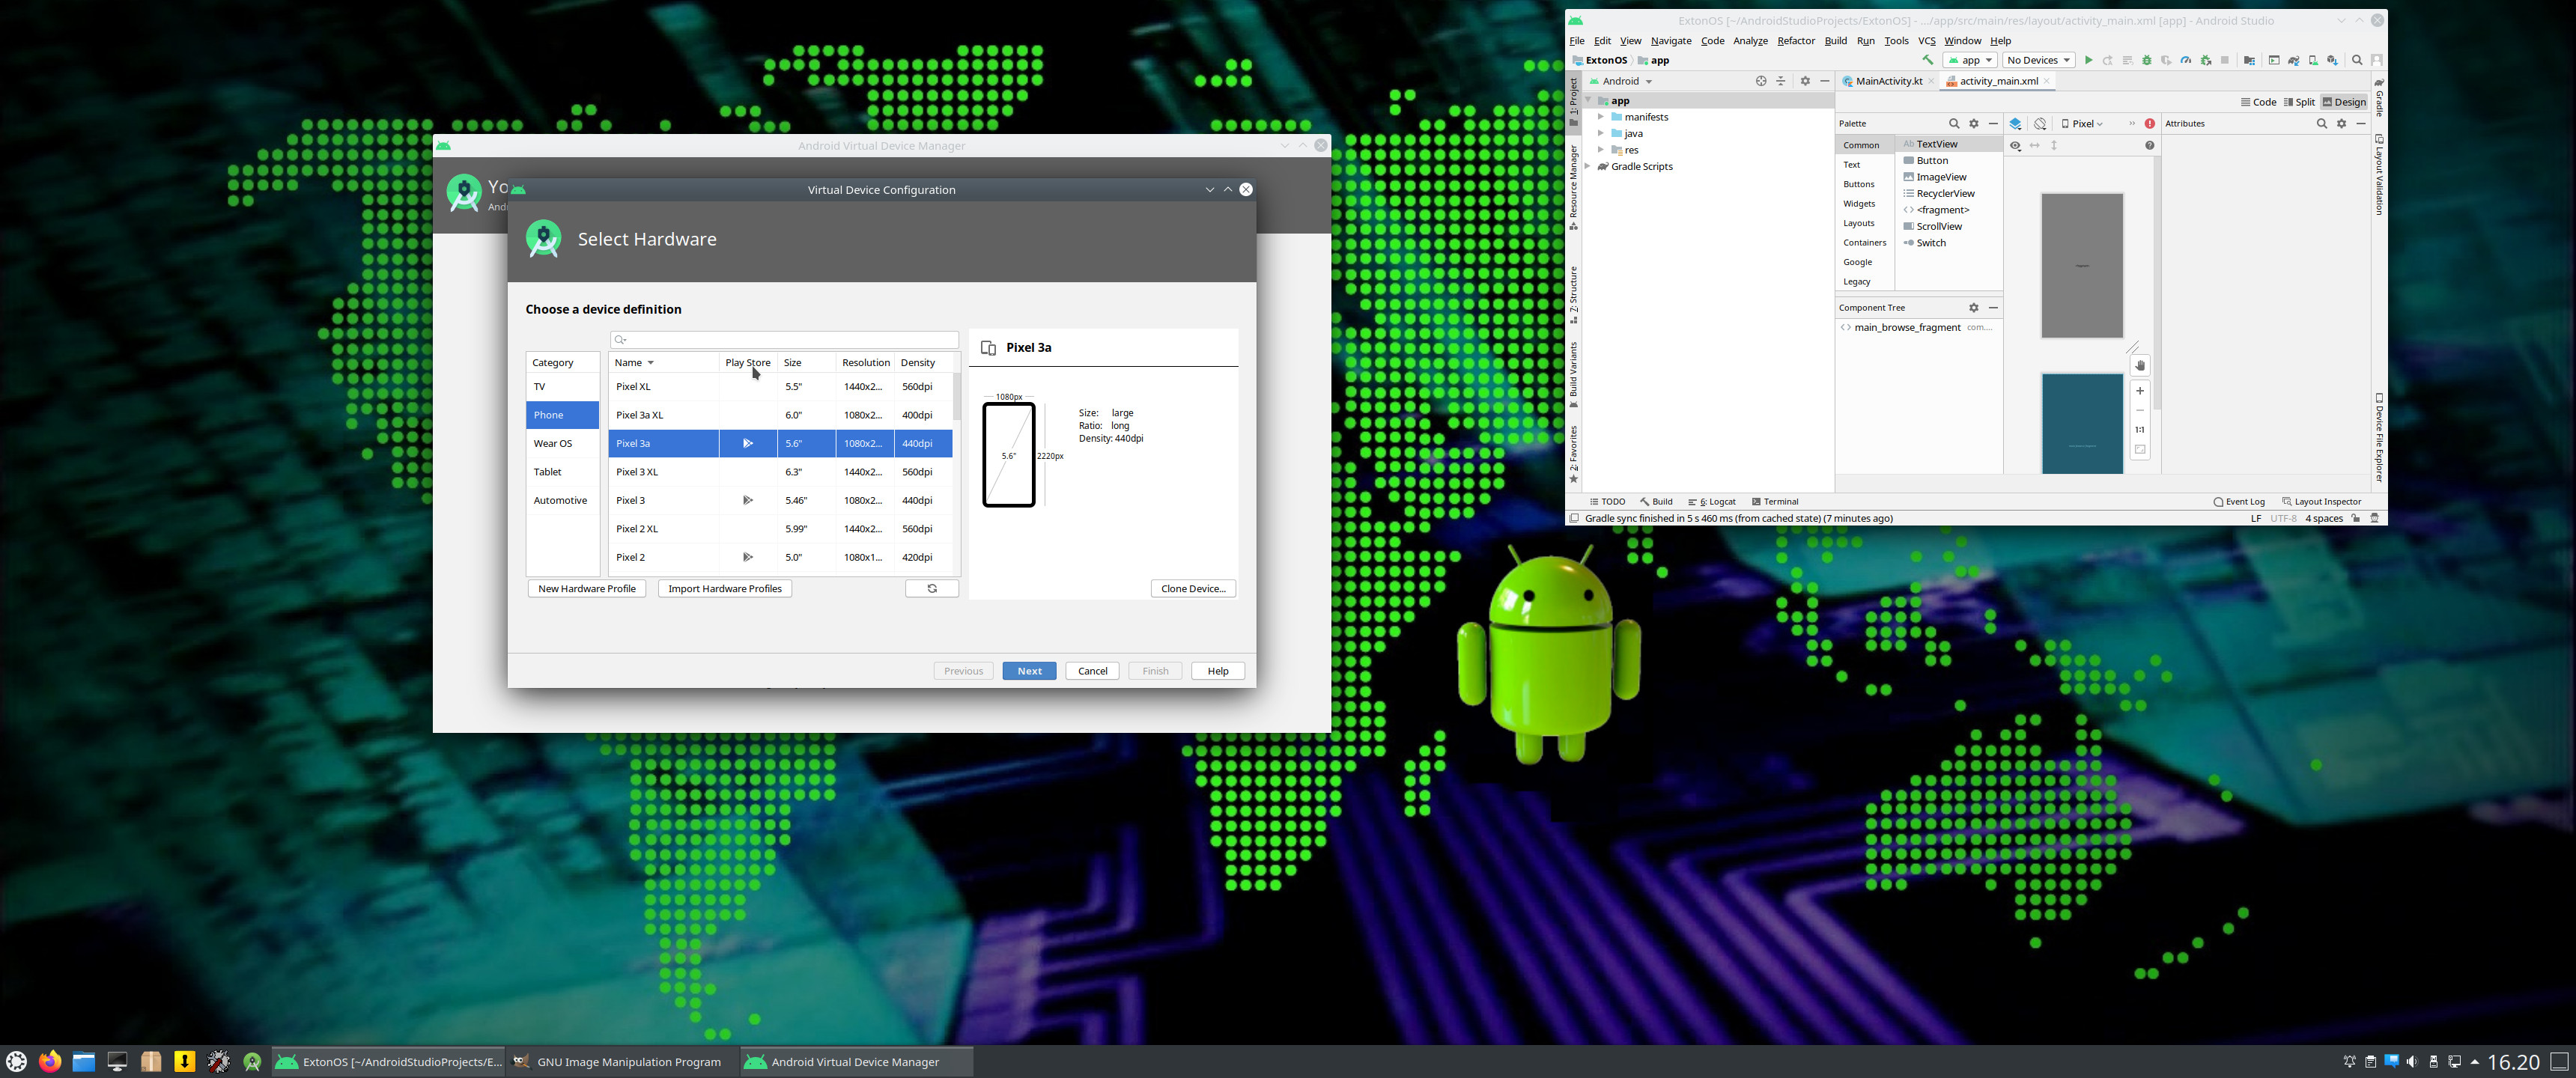
Task: Select the Pixel 3 XL device row
Action: (780, 472)
